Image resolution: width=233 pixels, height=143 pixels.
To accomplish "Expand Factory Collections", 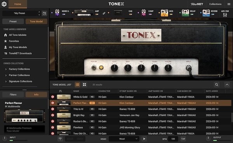I will (x=6, y=69).
